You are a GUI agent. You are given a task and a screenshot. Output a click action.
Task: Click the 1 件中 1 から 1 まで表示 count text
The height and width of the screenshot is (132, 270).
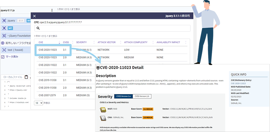69,9
